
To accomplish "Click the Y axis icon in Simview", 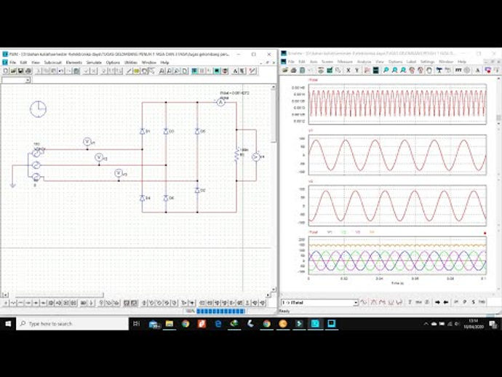I will (x=356, y=70).
